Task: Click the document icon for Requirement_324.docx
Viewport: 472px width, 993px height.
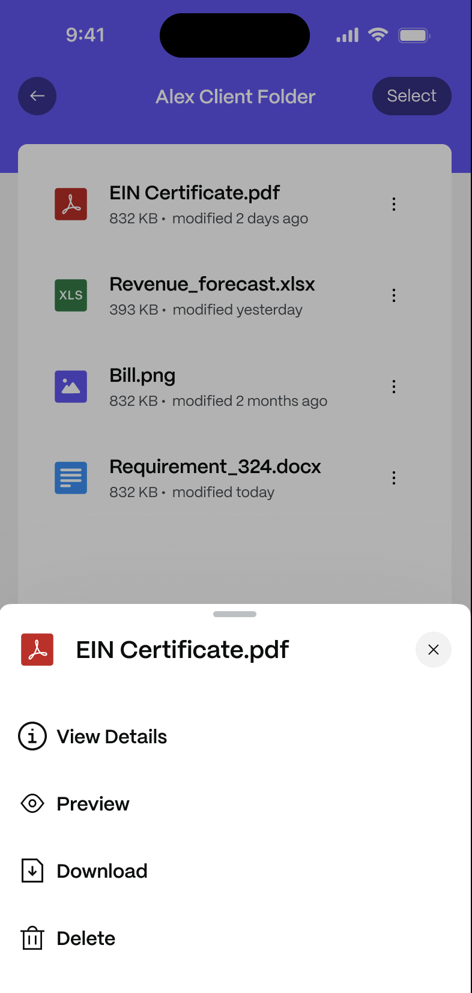Action: click(71, 478)
